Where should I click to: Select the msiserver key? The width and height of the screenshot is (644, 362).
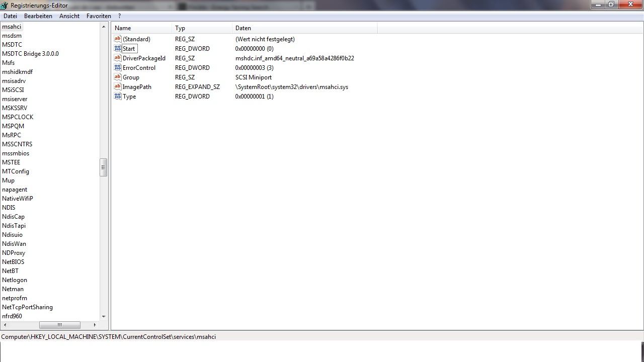point(15,99)
